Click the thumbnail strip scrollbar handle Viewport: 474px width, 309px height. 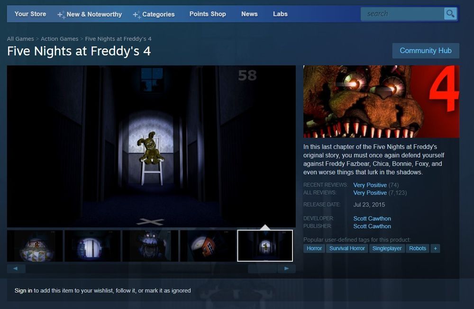263,269
